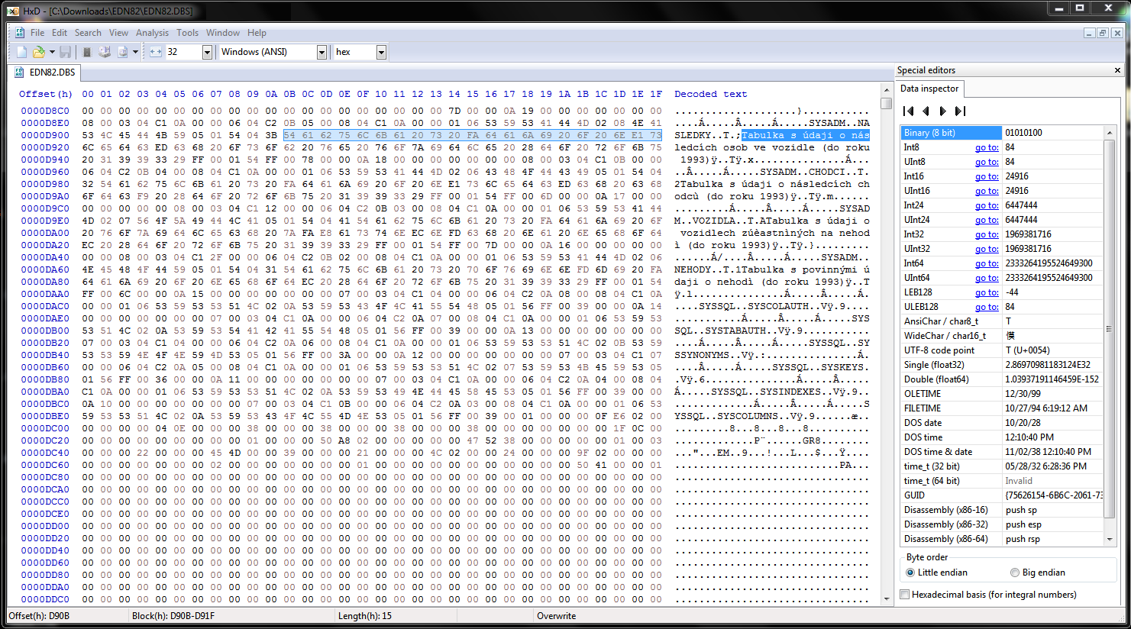Open a disk image with the toolbar icon

pyautogui.click(x=122, y=52)
